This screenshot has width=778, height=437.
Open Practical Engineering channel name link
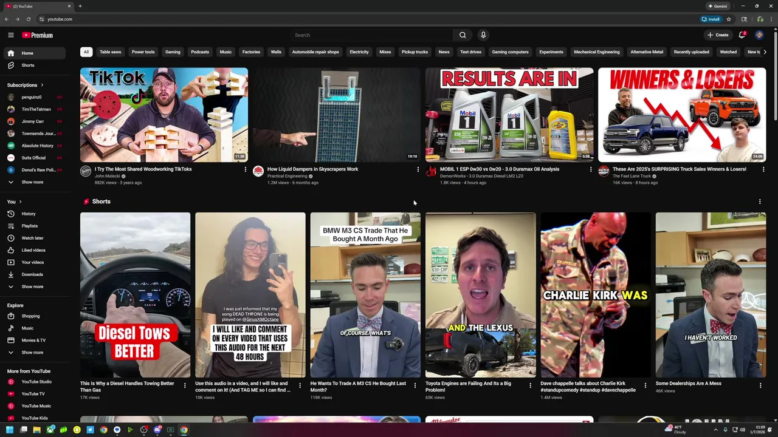click(x=287, y=176)
